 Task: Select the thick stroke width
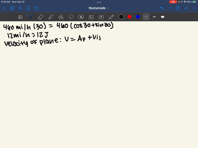163,17
